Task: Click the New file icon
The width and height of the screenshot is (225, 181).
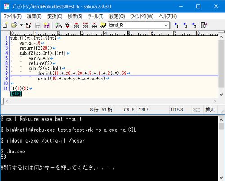Action: coord(5,25)
